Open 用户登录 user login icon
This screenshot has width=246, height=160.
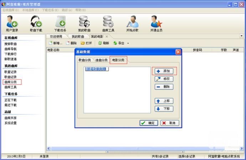click(x=12, y=24)
